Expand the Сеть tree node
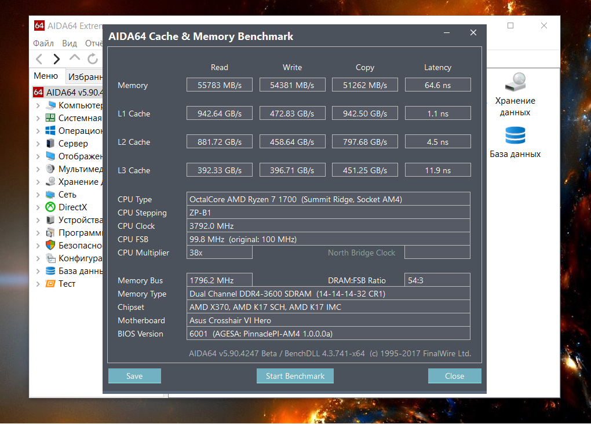Screen dimensions: 591x424 (38, 195)
